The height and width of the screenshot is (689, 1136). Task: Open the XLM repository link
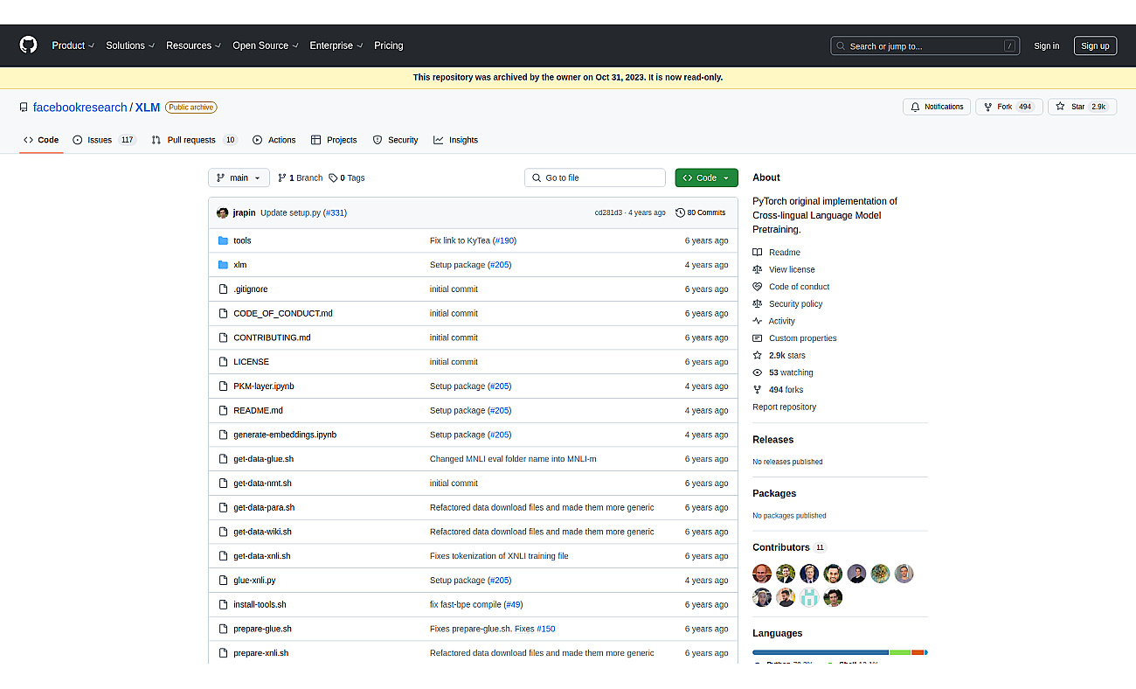(148, 108)
